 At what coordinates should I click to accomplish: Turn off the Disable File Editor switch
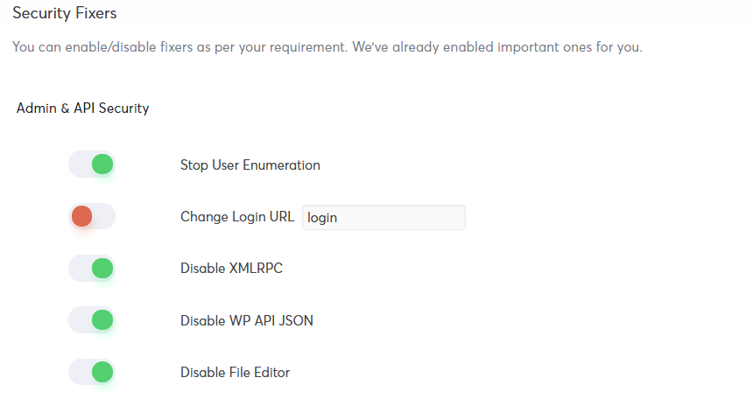click(x=92, y=372)
